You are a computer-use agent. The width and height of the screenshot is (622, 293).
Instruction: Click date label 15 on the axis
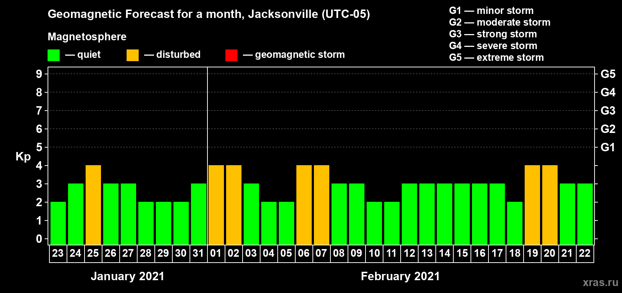coord(462,253)
